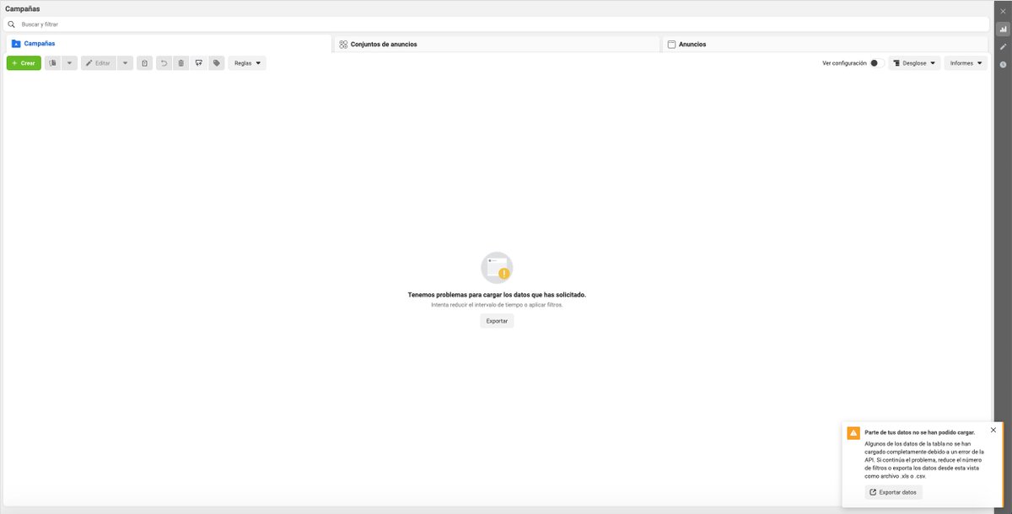Open the clock history panel in sidebar
1012x514 pixels.
pos(1003,64)
